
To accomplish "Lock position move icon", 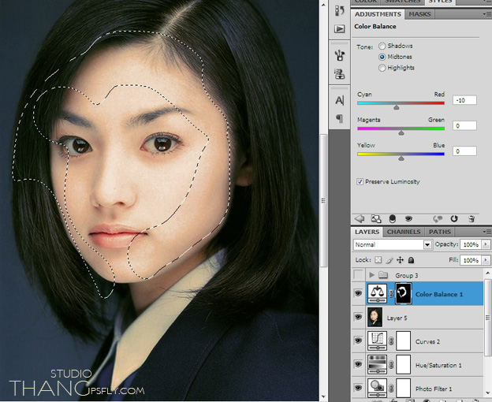I will (x=400, y=260).
